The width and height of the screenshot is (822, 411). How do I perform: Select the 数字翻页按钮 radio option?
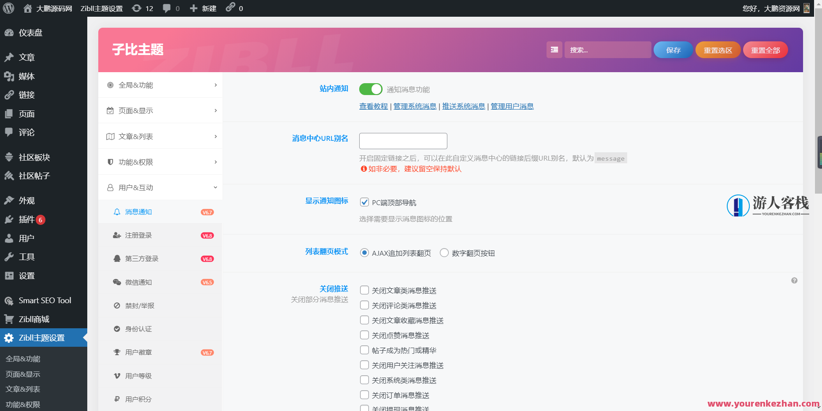[x=444, y=253]
